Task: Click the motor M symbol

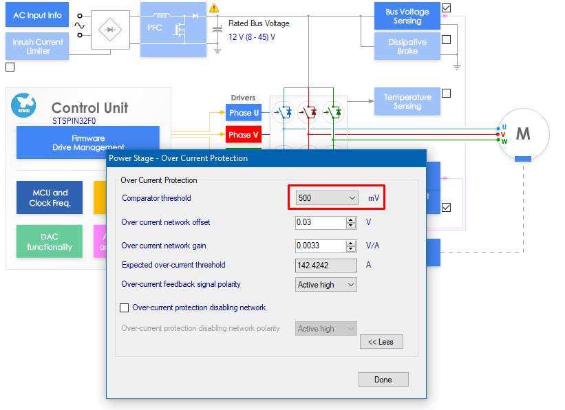Action: pyautogui.click(x=523, y=134)
